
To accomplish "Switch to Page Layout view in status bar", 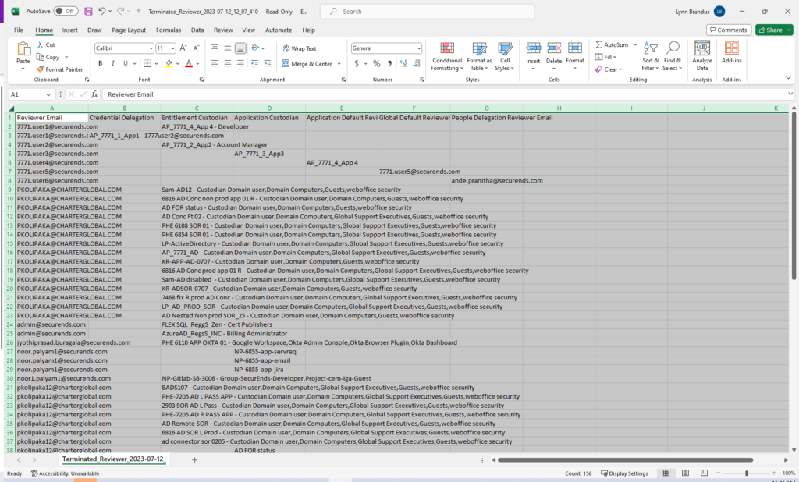I will [685, 473].
